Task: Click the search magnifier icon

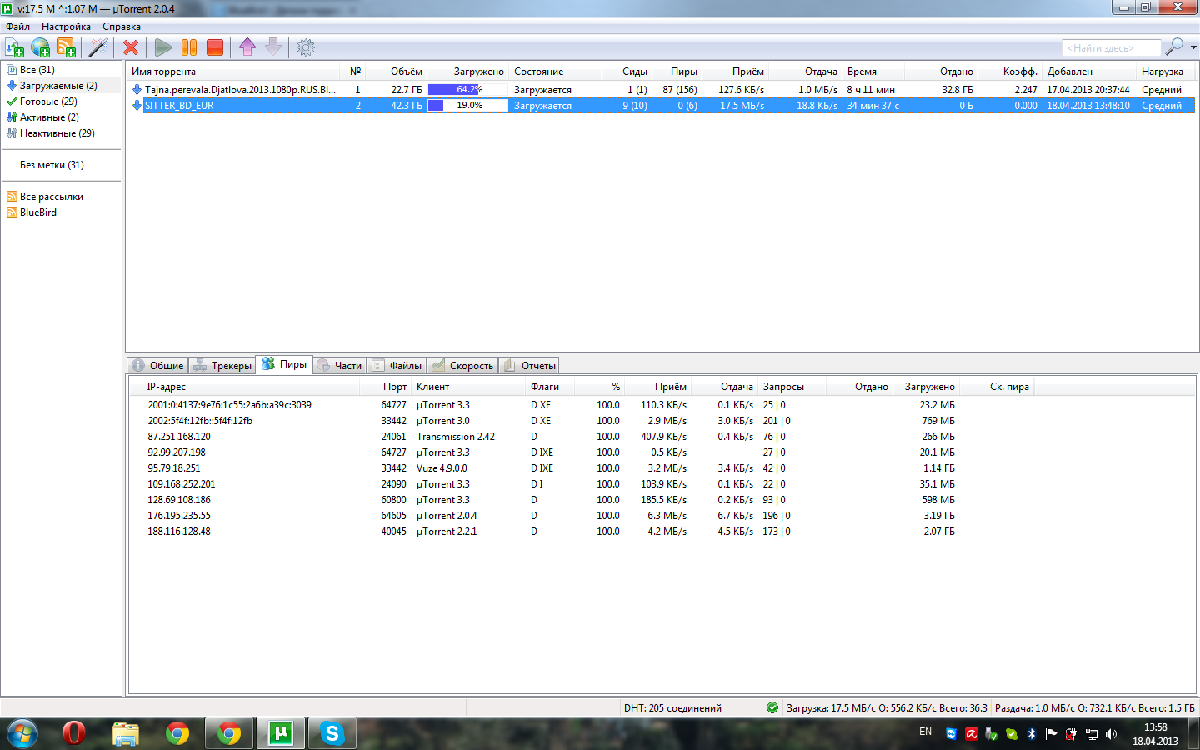Action: click(1174, 47)
